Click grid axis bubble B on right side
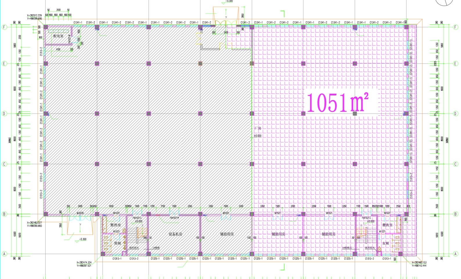461x279 pixels. pyautogui.click(x=455, y=214)
